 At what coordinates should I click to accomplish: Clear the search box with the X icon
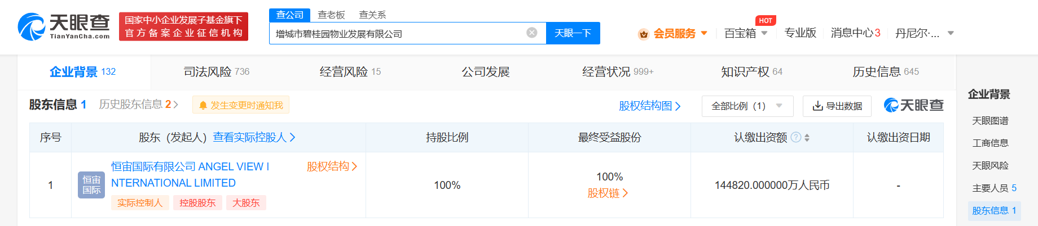click(531, 33)
